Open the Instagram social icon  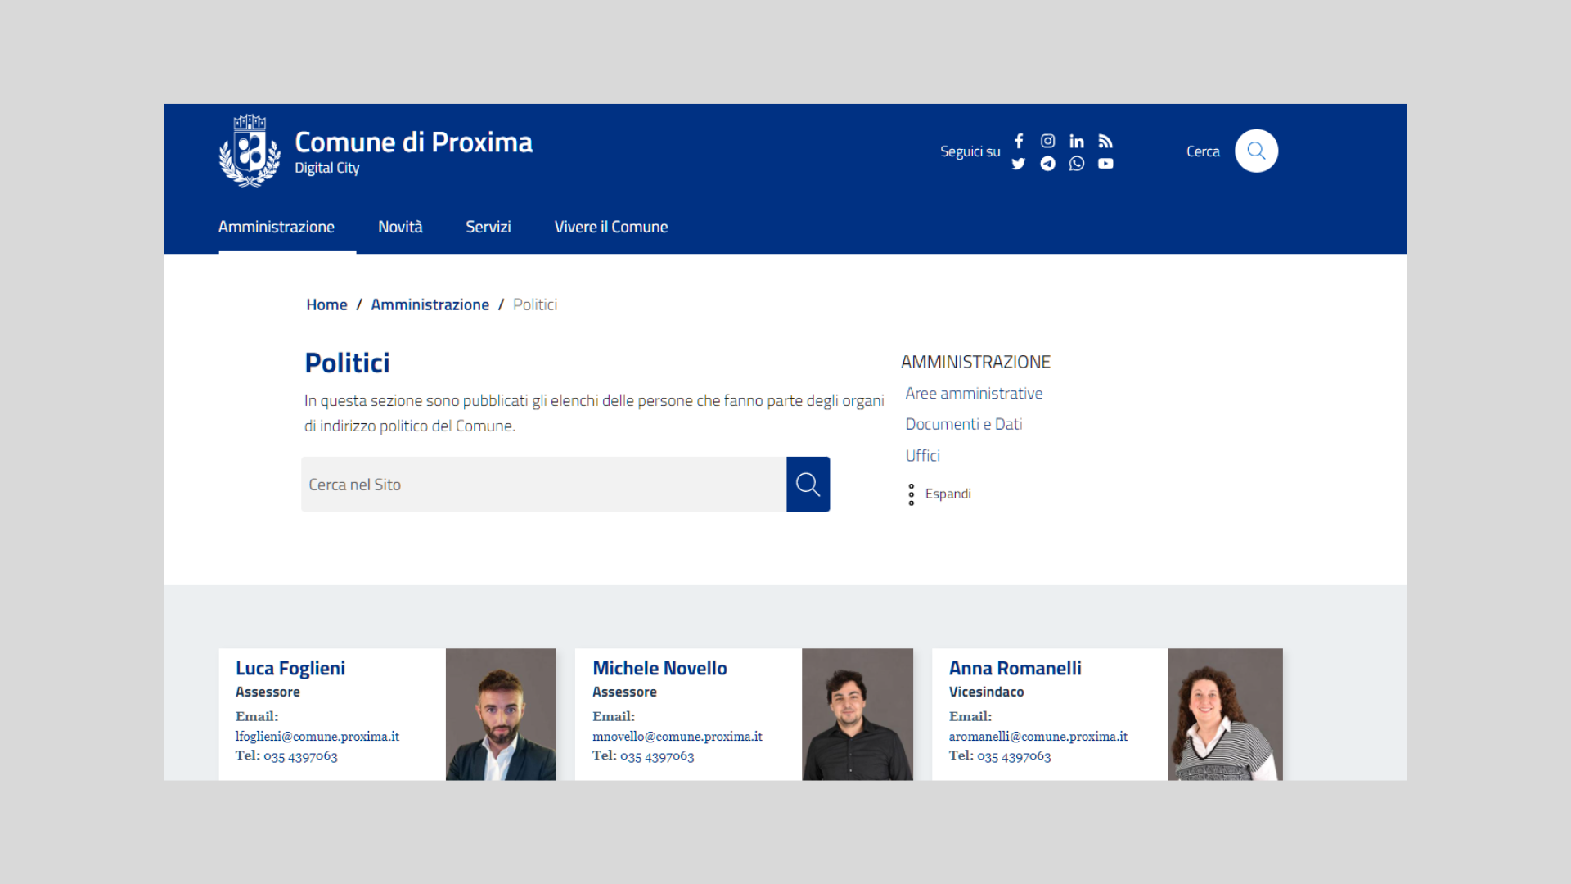coord(1047,141)
